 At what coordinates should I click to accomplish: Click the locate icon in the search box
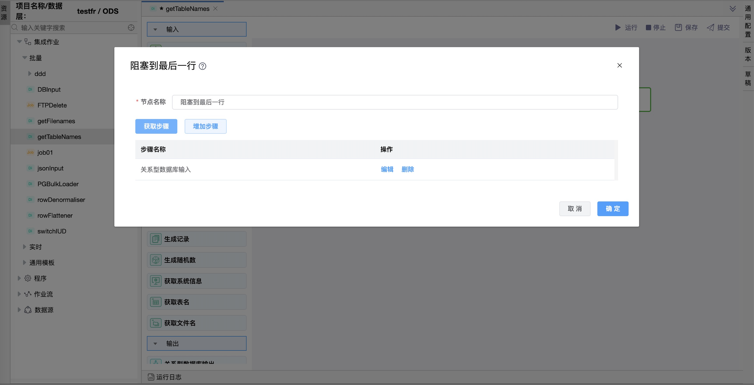131,28
